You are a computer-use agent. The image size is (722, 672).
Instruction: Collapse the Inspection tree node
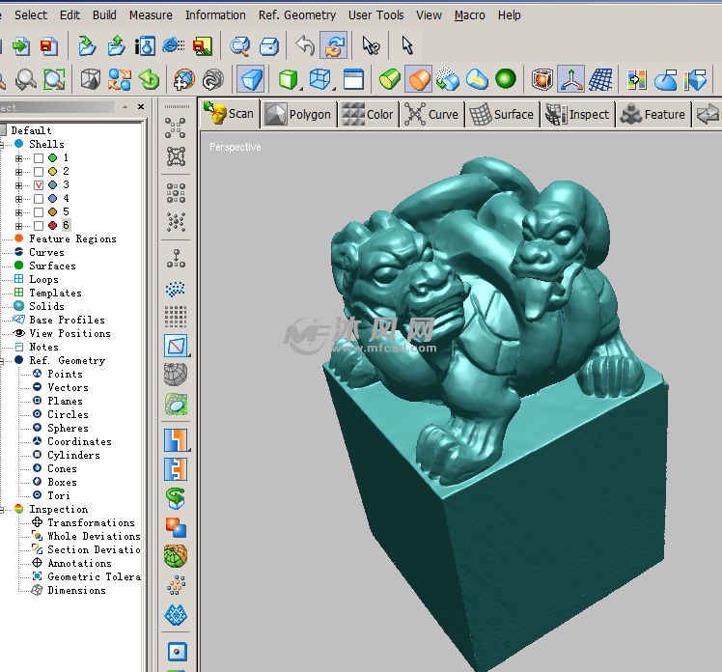4,509
